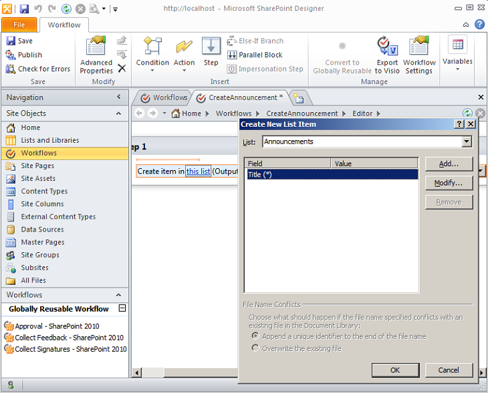The image size is (488, 393).
Task: Open Site Assets
Action: pos(65,178)
